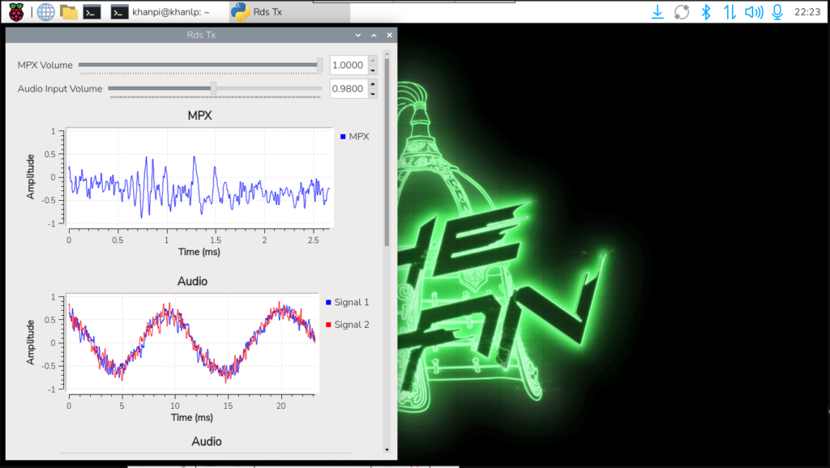
Task: Toggle the Signal 1 legend entry
Action: tap(347, 302)
